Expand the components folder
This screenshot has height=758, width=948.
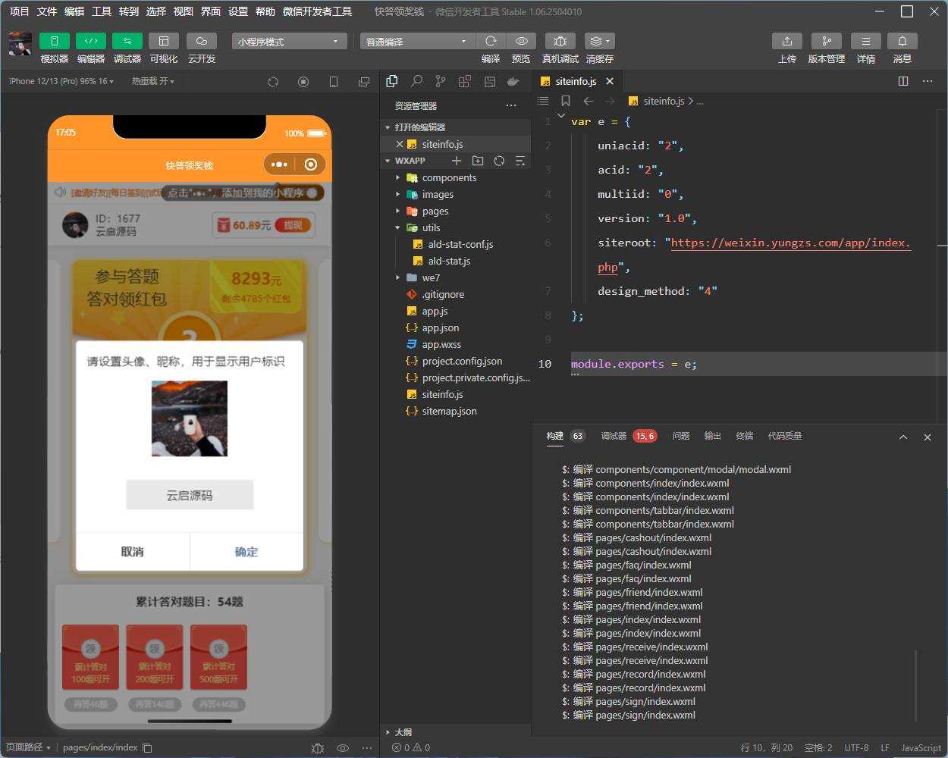coord(455,177)
